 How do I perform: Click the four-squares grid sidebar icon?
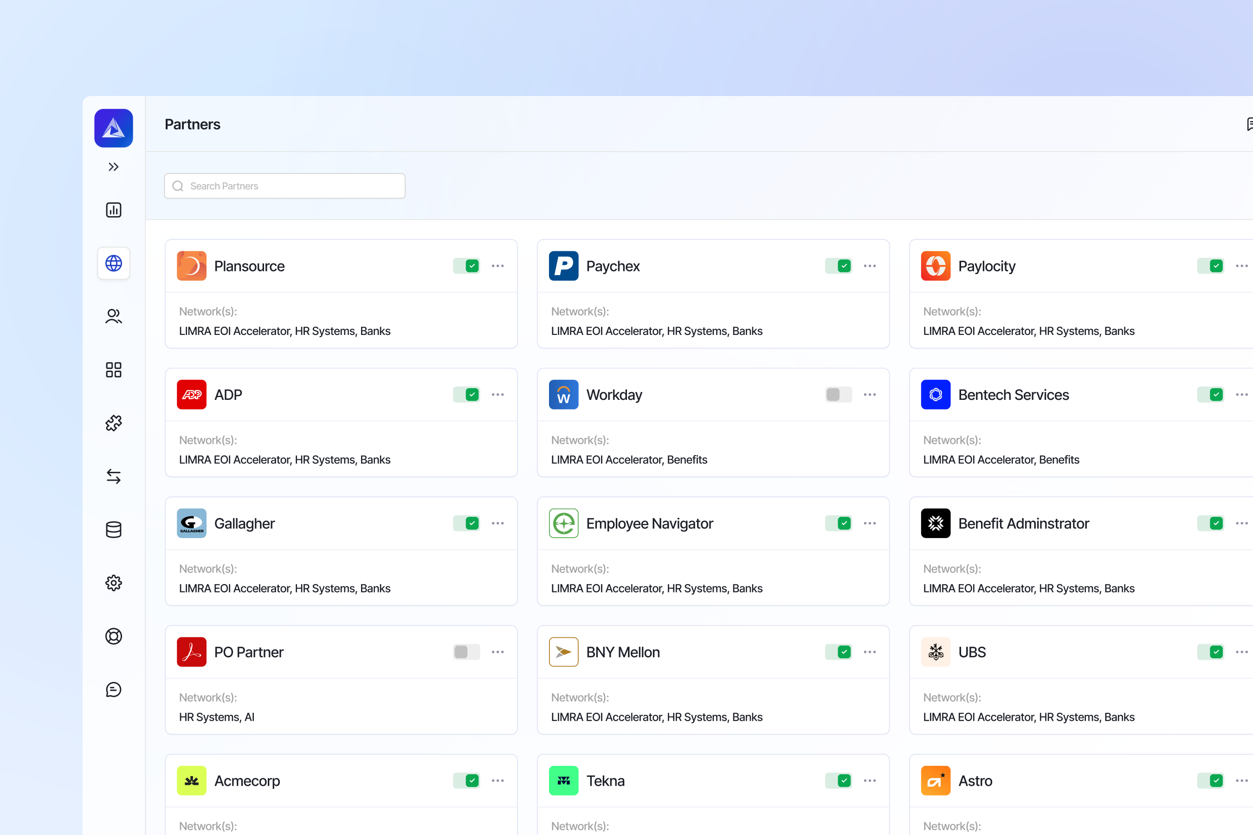click(114, 370)
